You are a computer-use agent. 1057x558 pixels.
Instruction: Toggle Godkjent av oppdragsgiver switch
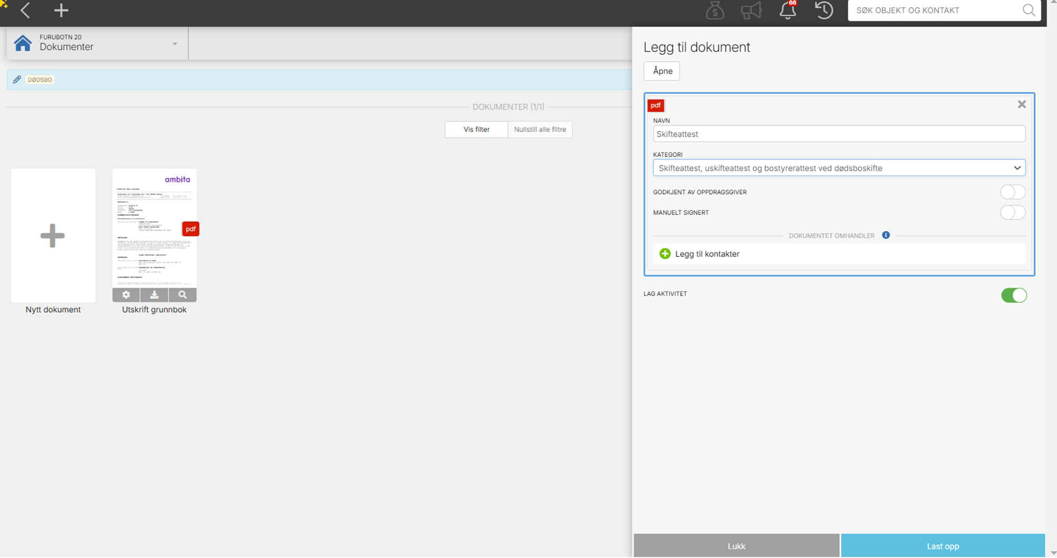[x=1013, y=192]
